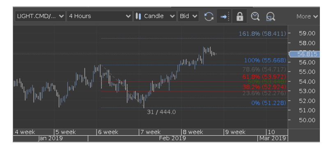Click the 59.00 price axis label
The image size is (324, 148).
tap(307, 33)
